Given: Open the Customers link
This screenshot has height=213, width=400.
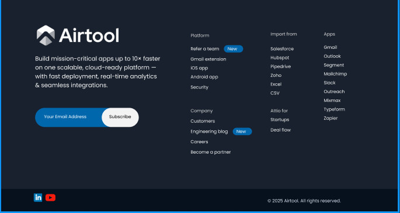Looking at the screenshot, I should [203, 121].
